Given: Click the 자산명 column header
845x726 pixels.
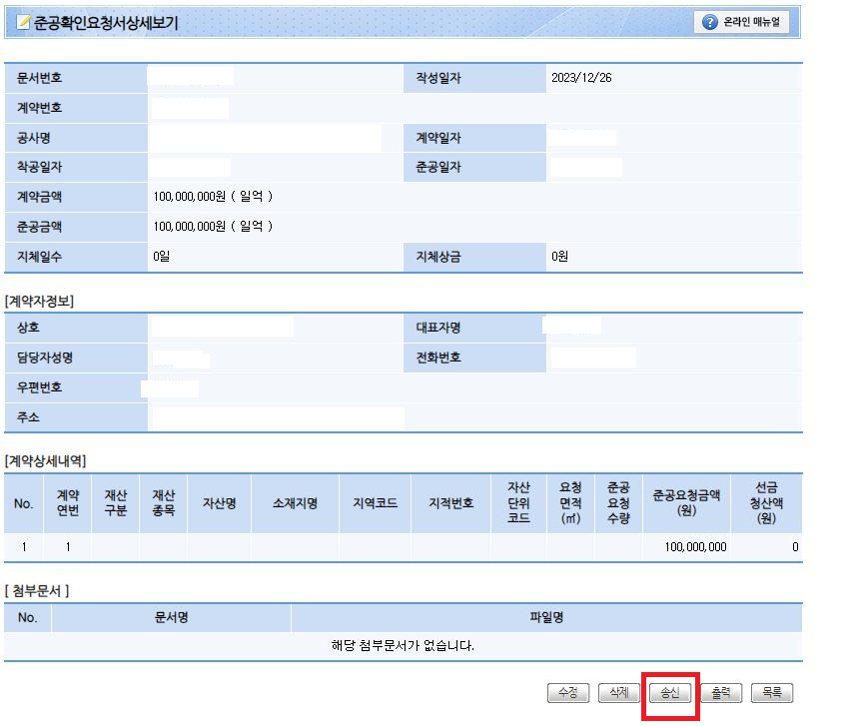Looking at the screenshot, I should point(220,503).
